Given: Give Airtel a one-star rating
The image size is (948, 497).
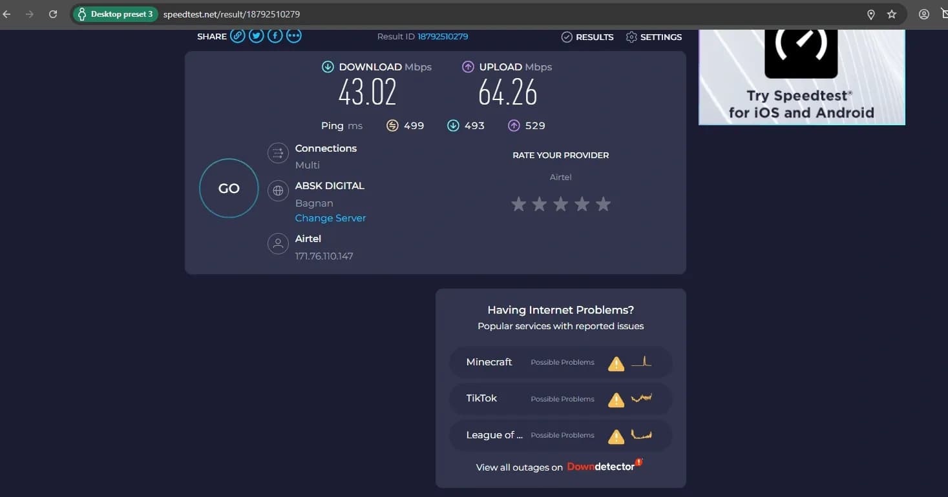Looking at the screenshot, I should (x=519, y=204).
